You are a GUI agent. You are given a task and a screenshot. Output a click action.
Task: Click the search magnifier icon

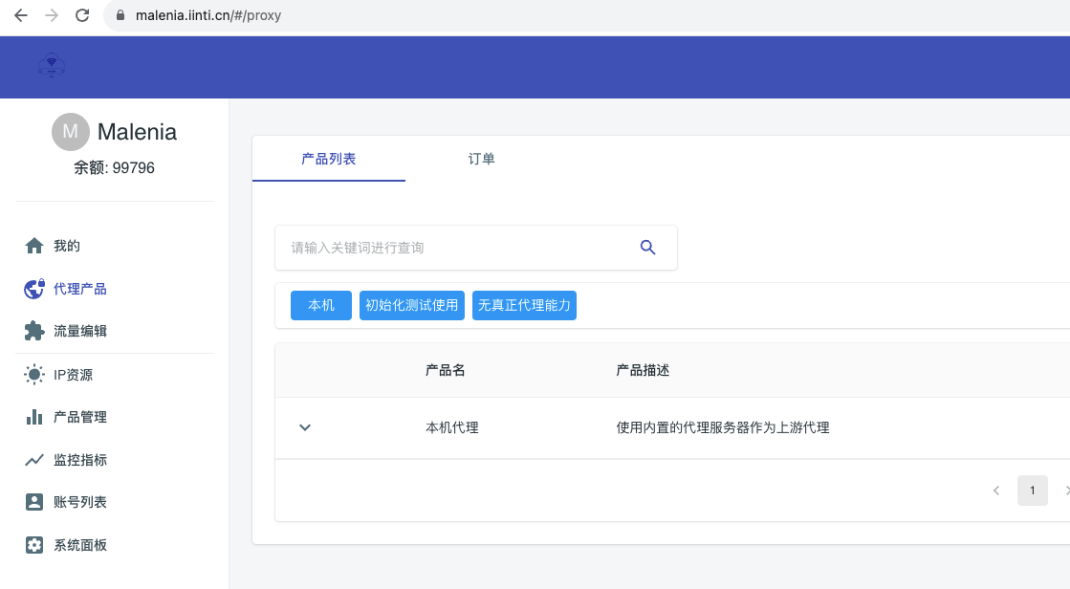(x=647, y=247)
